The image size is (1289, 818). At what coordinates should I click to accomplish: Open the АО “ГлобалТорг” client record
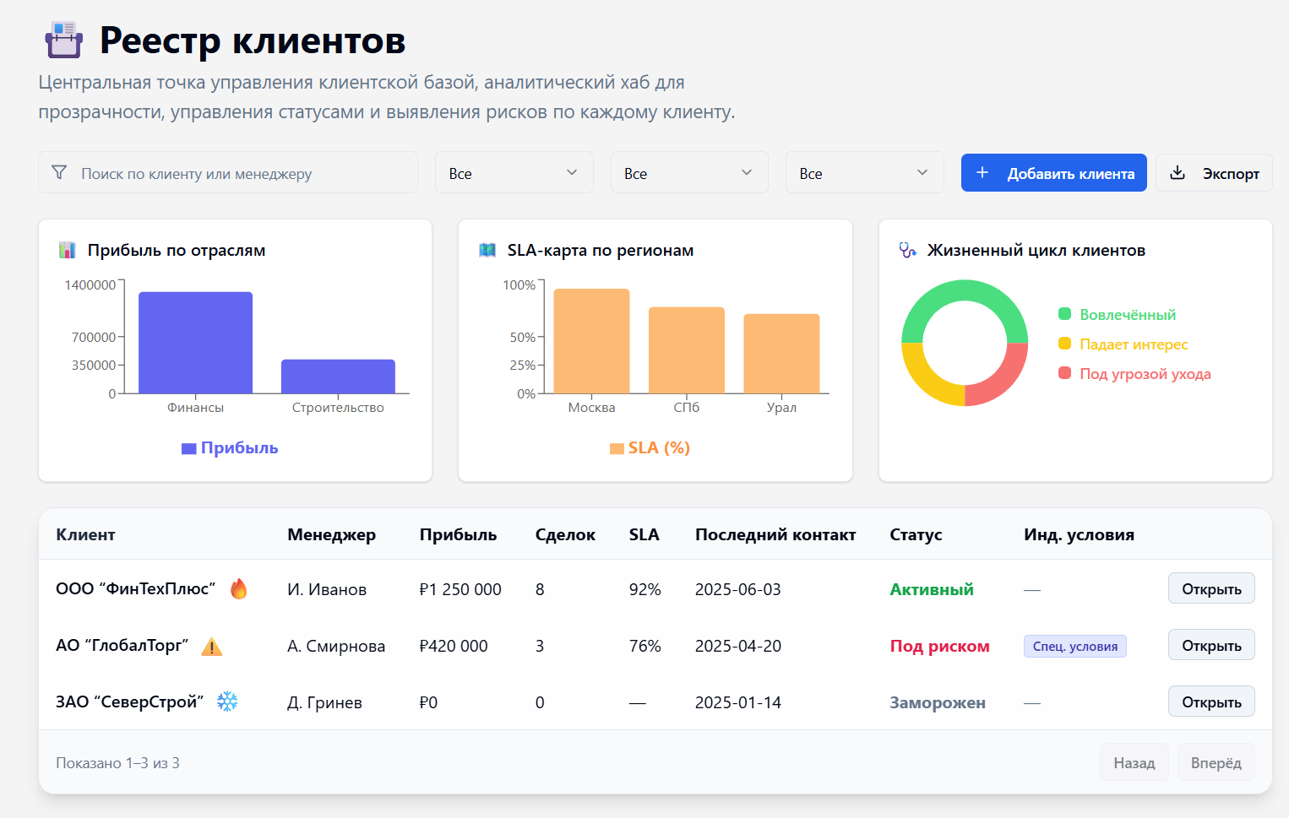1211,645
